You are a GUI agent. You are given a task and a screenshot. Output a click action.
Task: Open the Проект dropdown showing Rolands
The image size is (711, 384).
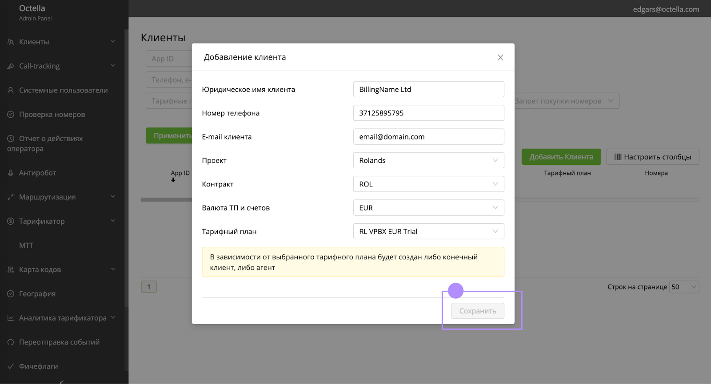428,160
